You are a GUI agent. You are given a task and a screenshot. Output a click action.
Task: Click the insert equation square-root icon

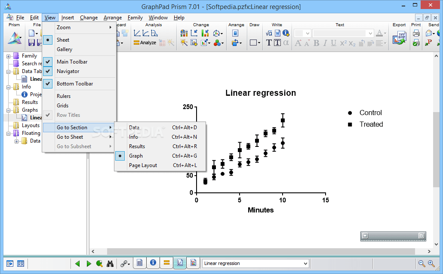tap(269, 33)
